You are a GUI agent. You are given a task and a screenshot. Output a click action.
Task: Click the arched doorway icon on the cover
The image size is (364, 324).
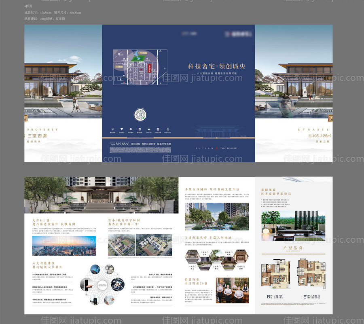140,129
